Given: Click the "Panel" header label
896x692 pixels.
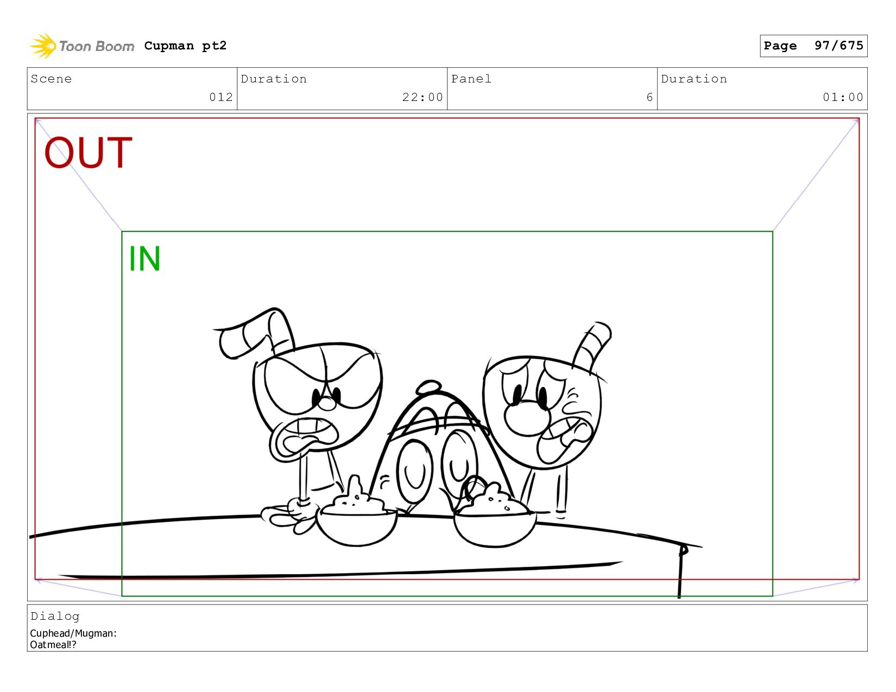Looking at the screenshot, I should (471, 79).
